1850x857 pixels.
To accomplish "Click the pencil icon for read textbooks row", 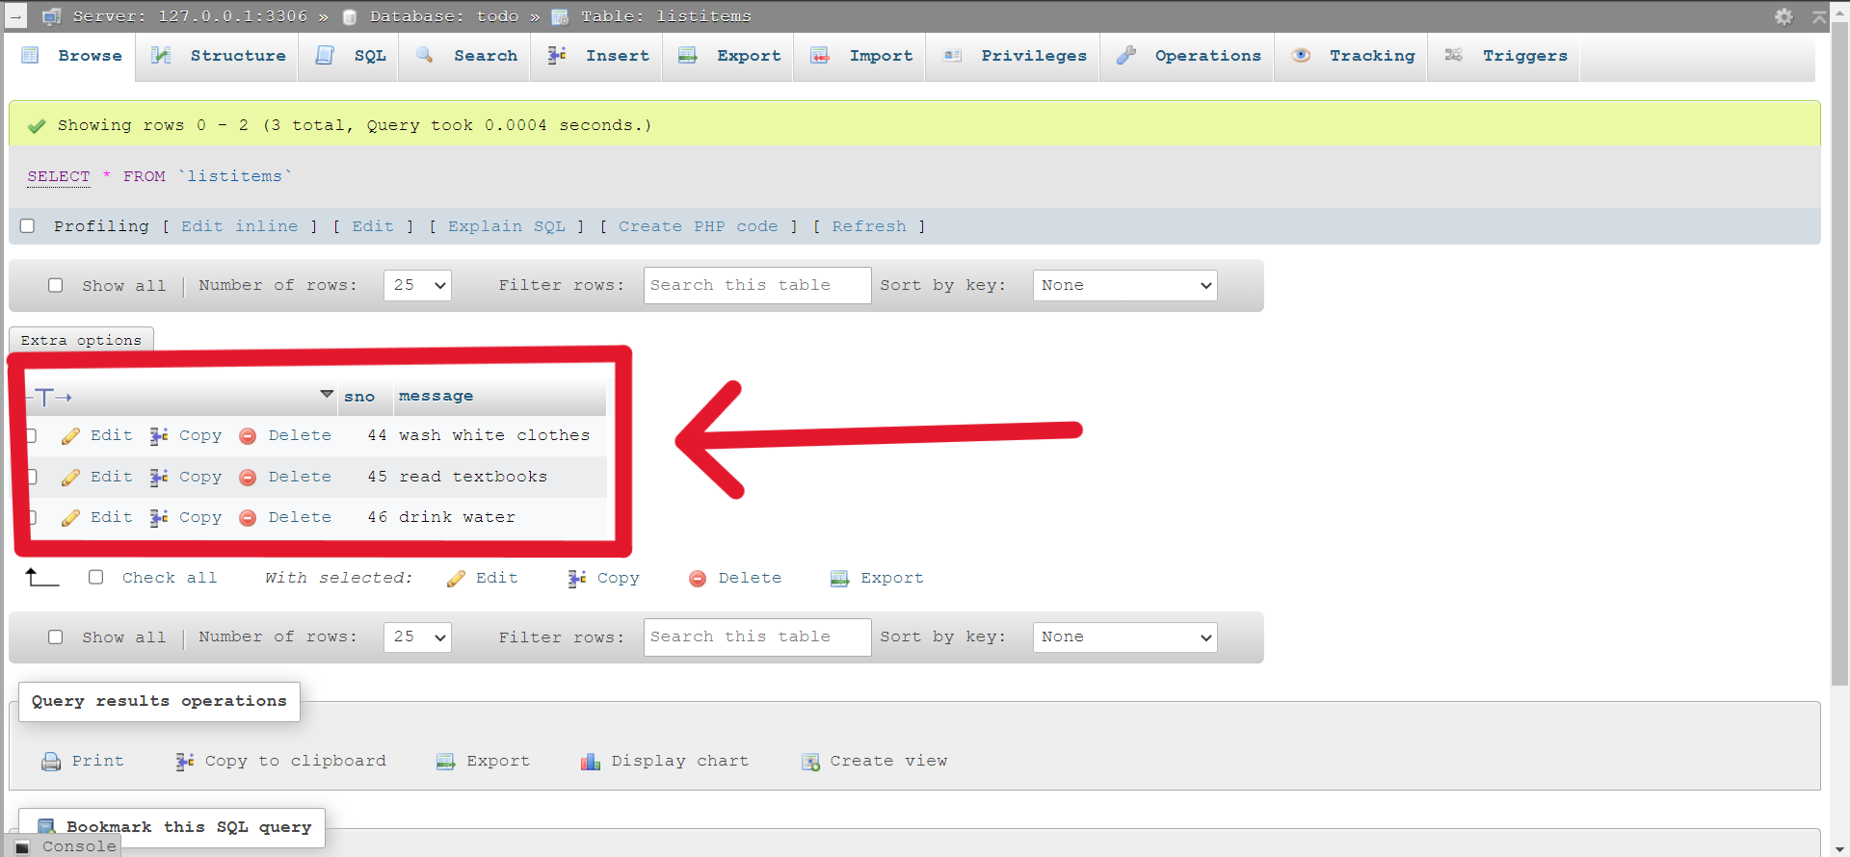I will coord(70,478).
